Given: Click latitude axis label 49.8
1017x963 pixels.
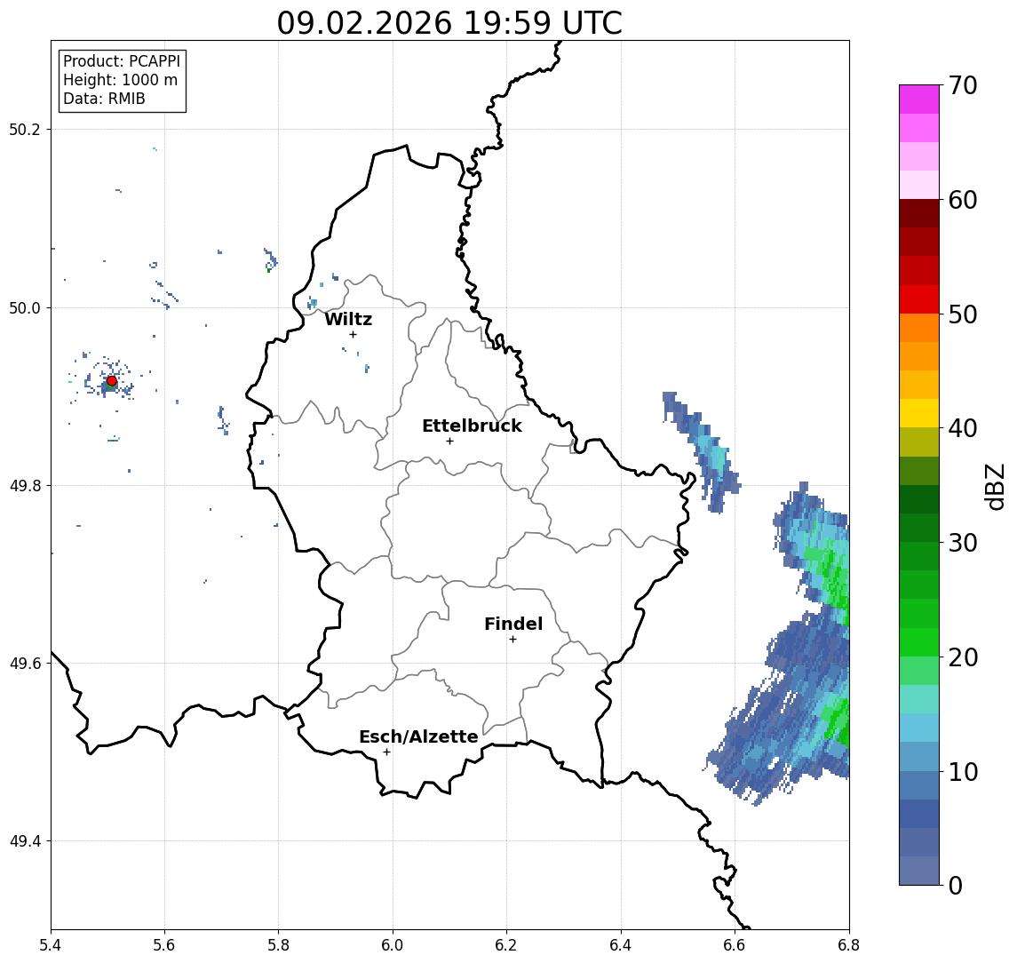Looking at the screenshot, I should [x=24, y=485].
